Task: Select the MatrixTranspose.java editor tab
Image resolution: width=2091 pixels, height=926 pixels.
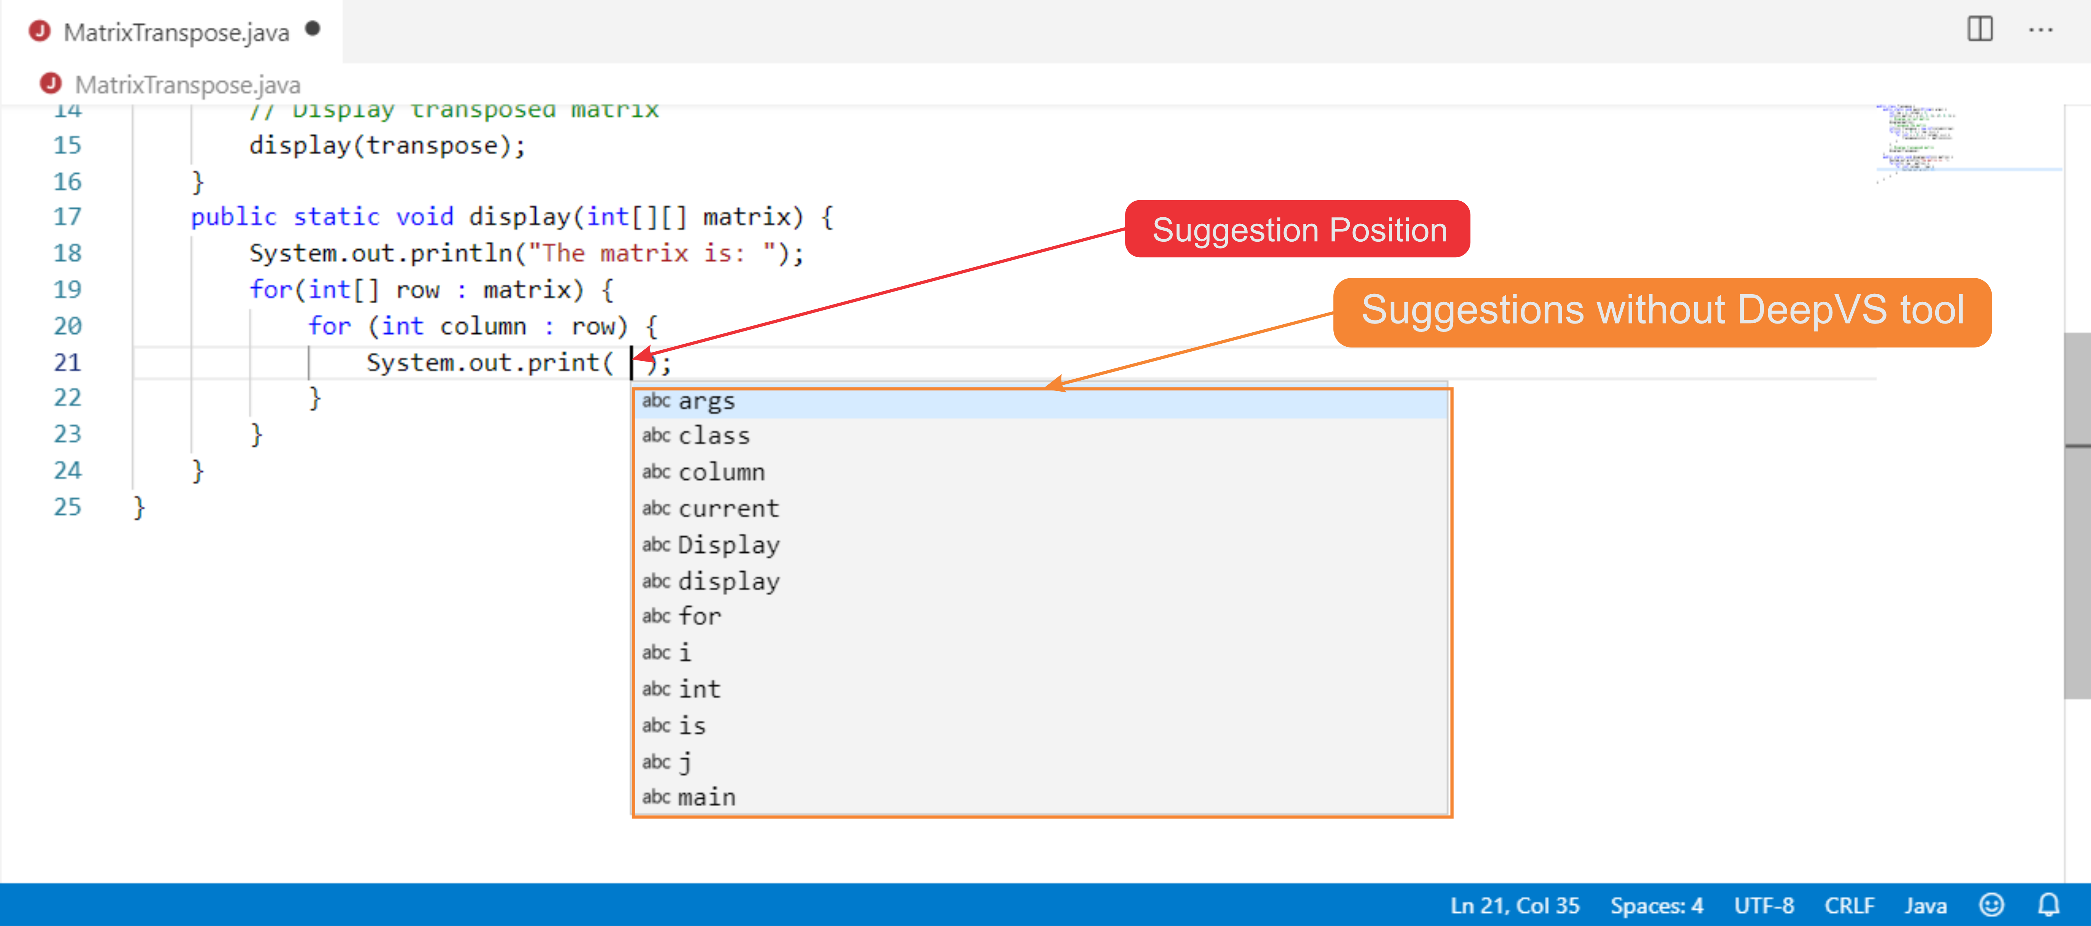Action: pyautogui.click(x=171, y=32)
